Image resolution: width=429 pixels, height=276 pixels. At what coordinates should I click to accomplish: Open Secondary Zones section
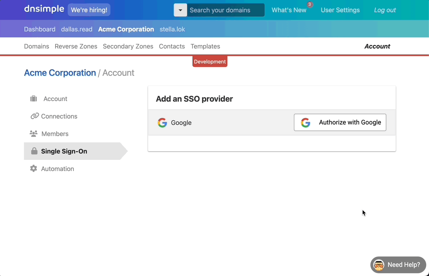(x=128, y=47)
